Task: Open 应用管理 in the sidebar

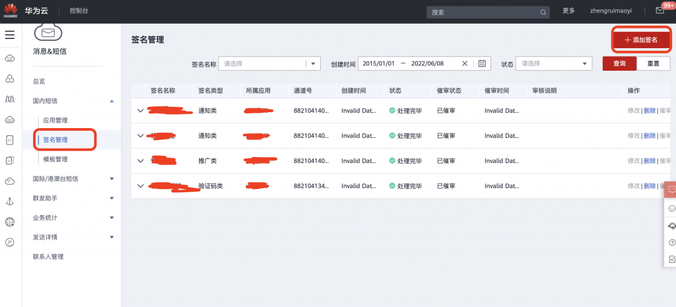Action: 55,120
